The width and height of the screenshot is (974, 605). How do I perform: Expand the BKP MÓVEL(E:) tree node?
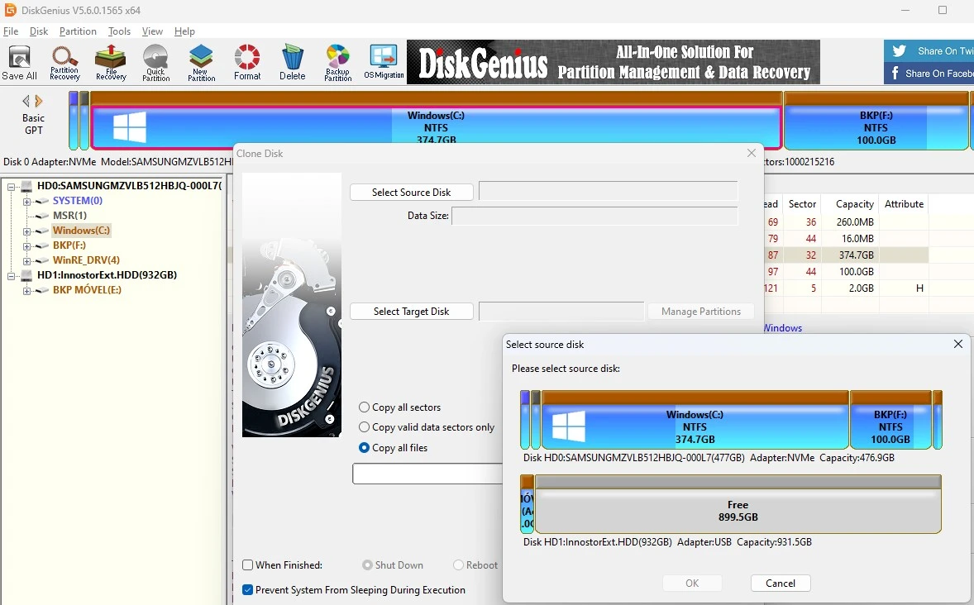[x=26, y=291]
